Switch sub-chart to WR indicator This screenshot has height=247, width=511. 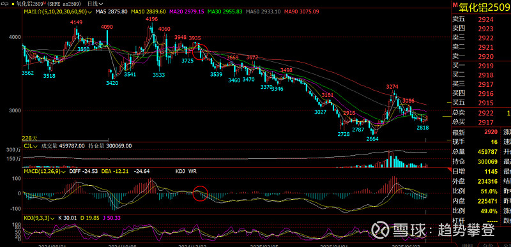192,171
